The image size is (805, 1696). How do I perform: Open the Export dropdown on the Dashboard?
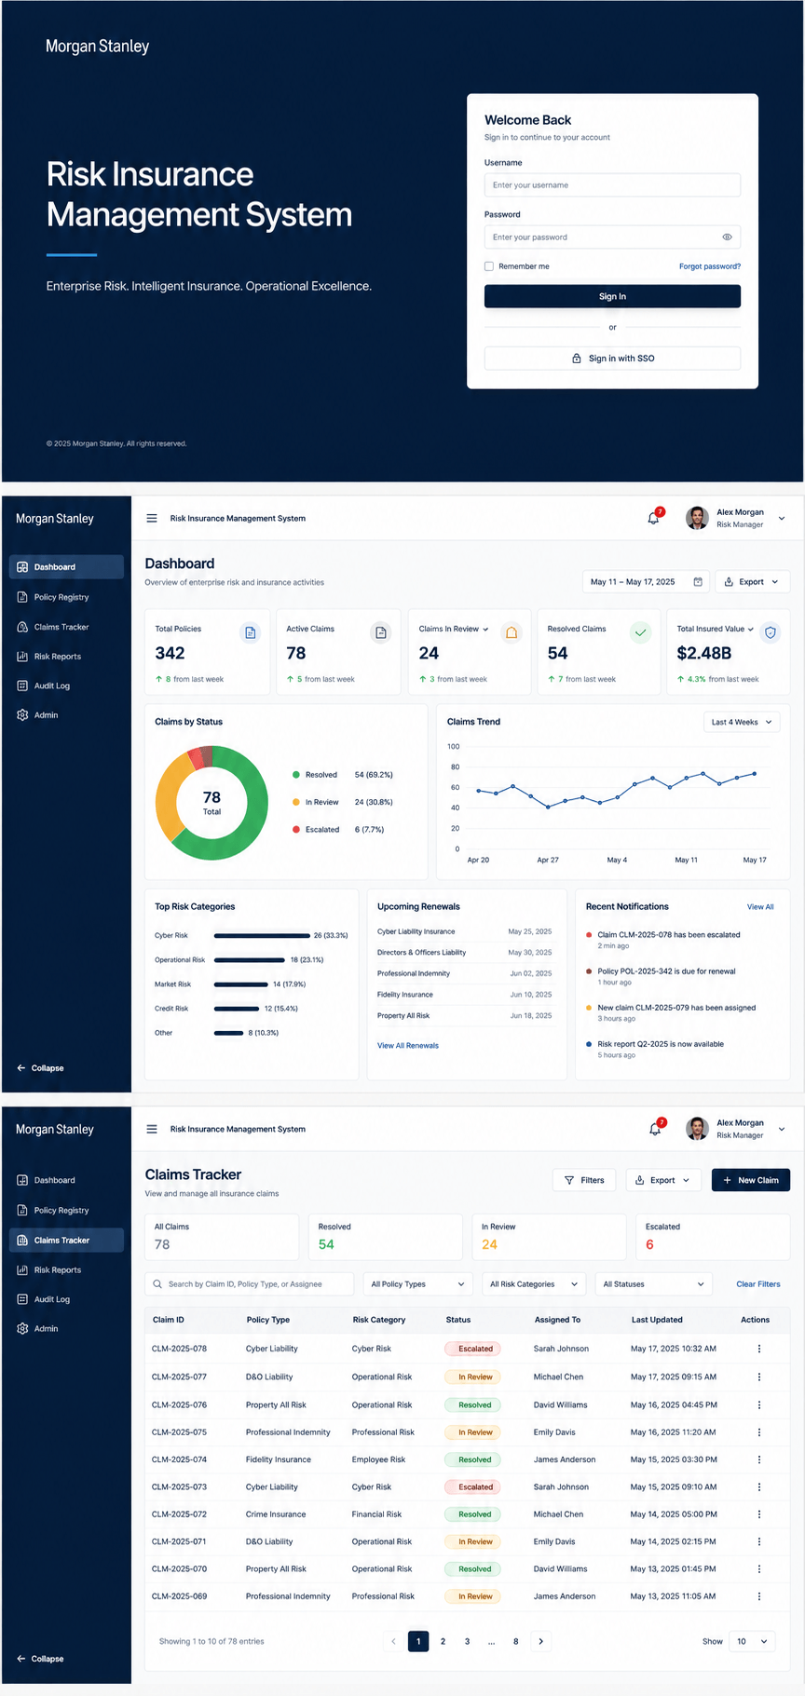(753, 581)
